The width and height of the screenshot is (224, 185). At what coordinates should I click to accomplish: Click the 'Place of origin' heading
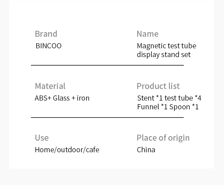[163, 138]
